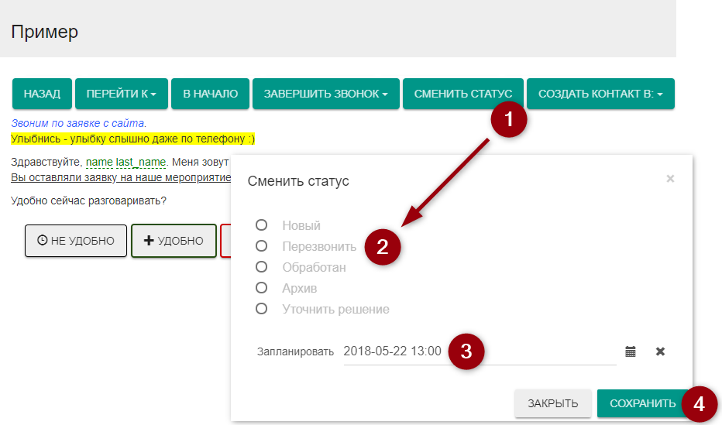Screen dimensions: 722x425
Task: Pick the Архив status radio button
Action: click(x=262, y=288)
